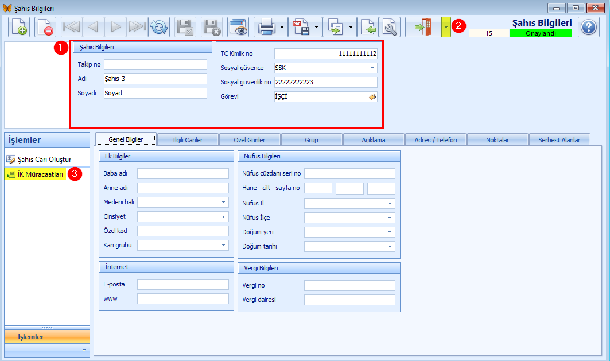Click the printer icon

coord(266,27)
